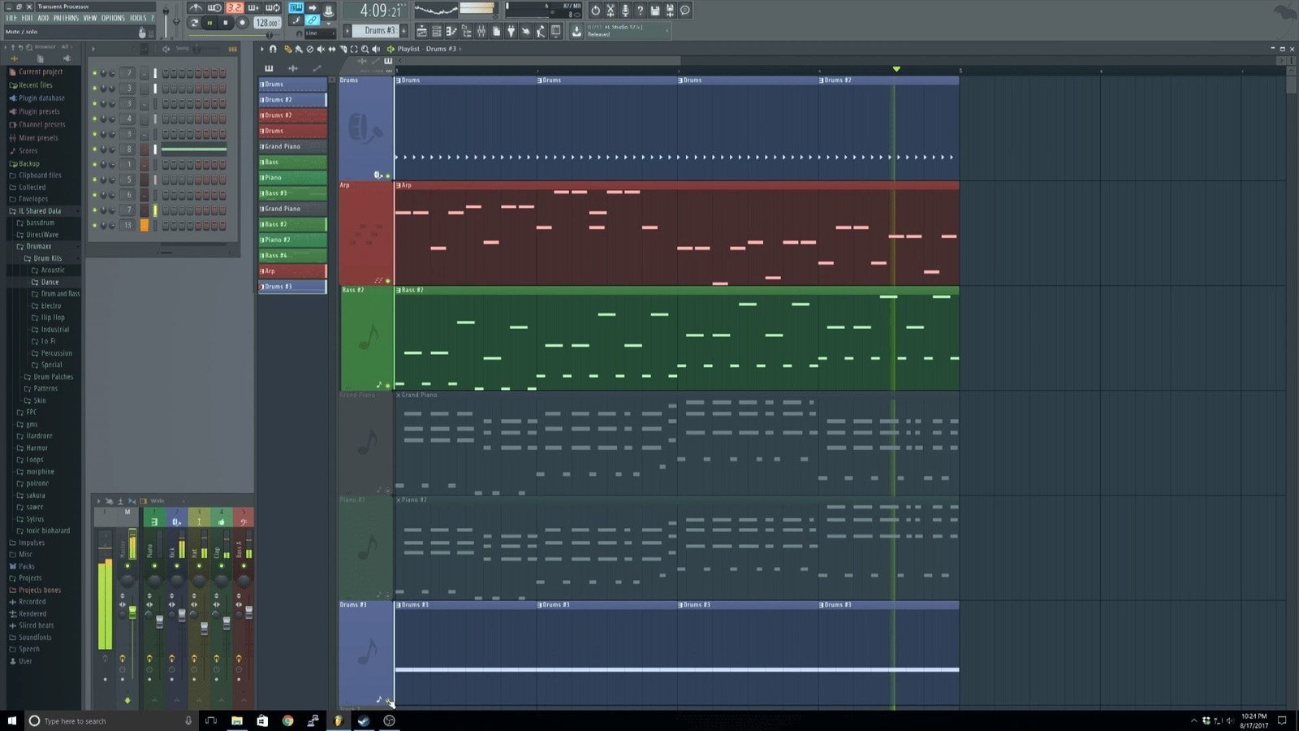Click the tempo 128 BPM field

pyautogui.click(x=266, y=23)
